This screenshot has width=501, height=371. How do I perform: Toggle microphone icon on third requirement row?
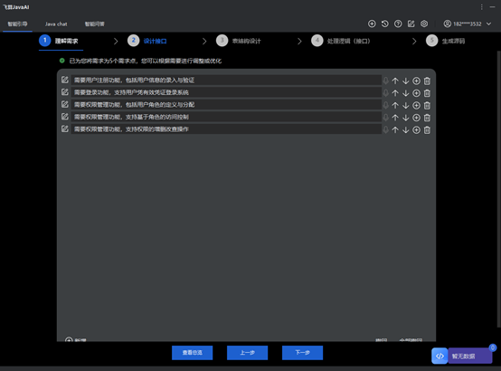(386, 105)
